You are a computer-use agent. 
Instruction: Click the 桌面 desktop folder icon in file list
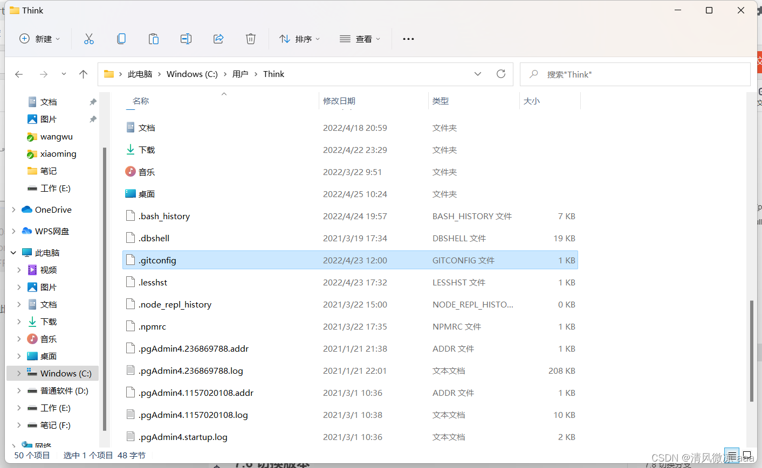point(130,194)
